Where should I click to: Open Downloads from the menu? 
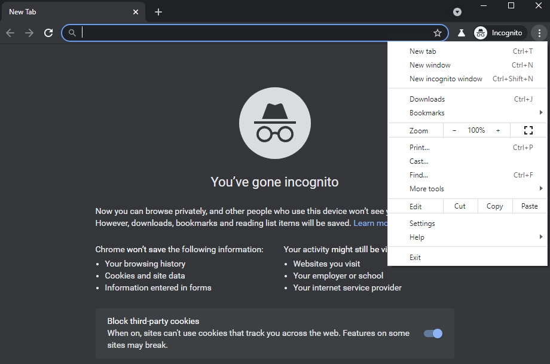tap(427, 99)
